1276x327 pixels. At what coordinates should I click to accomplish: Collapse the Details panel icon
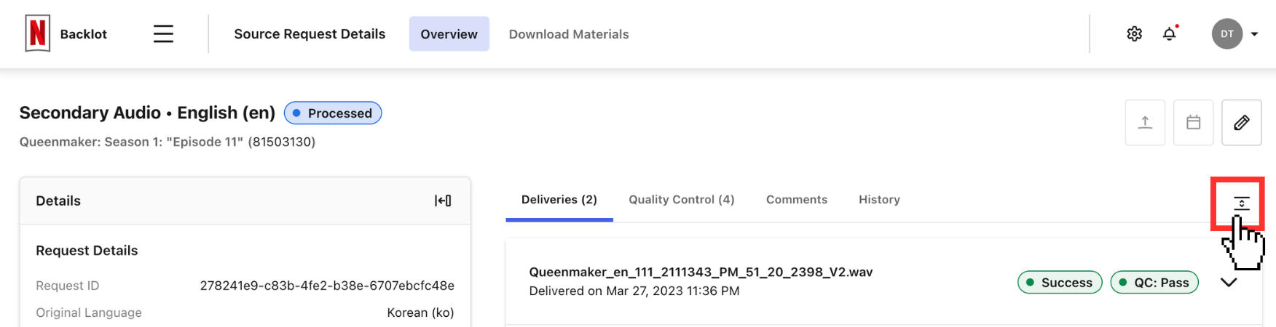click(443, 201)
